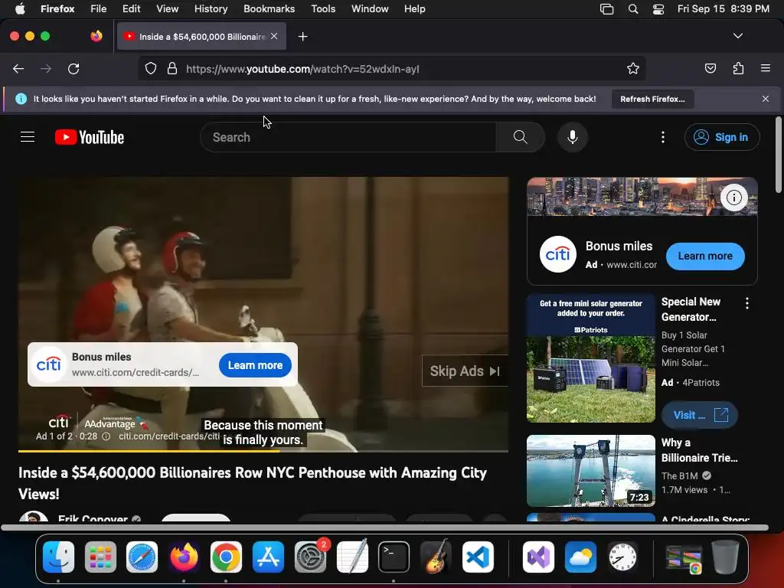This screenshot has height=588, width=784.
Task: Click the video ad progress bar
Action: [263, 451]
